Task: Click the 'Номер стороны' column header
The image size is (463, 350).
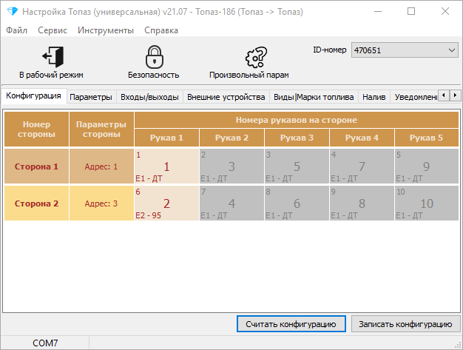Action: coord(37,129)
